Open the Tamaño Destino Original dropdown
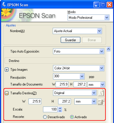 75,93
